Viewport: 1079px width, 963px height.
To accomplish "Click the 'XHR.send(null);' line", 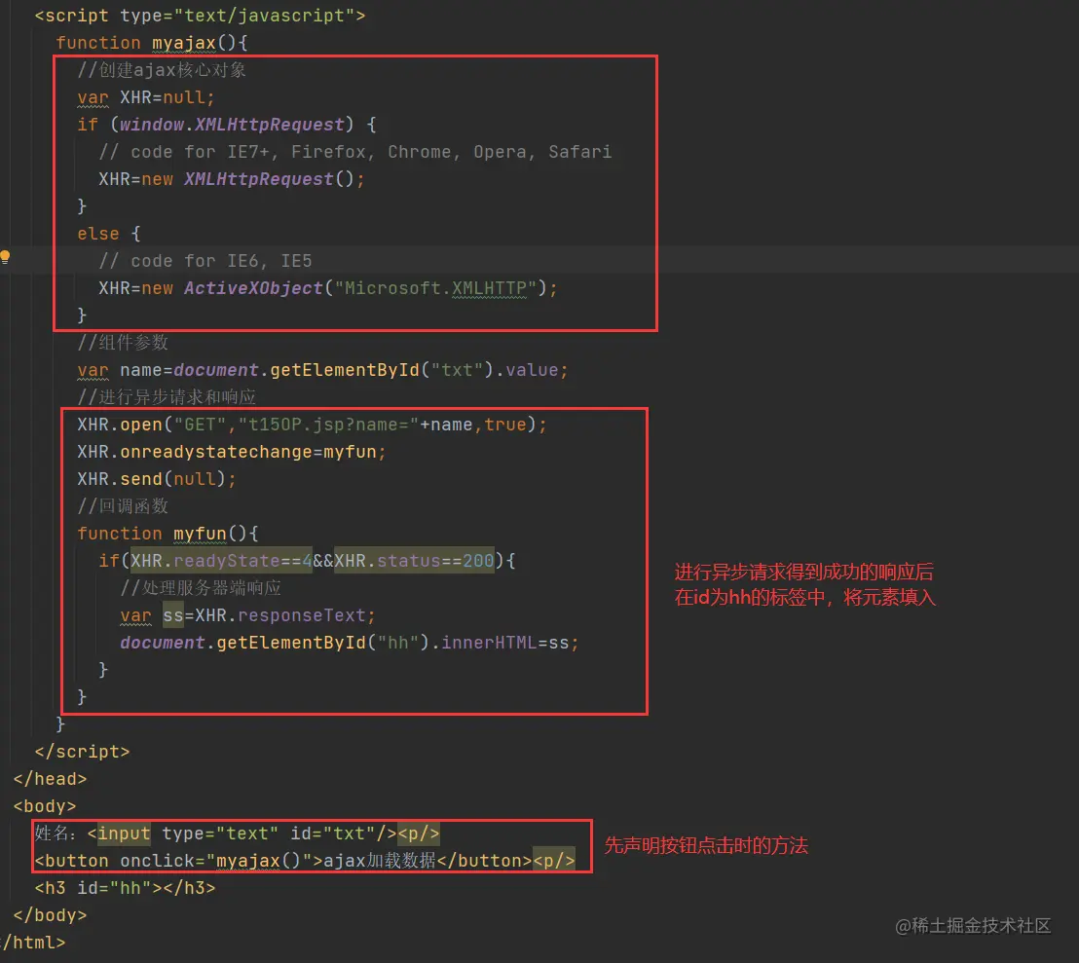I will 156,479.
